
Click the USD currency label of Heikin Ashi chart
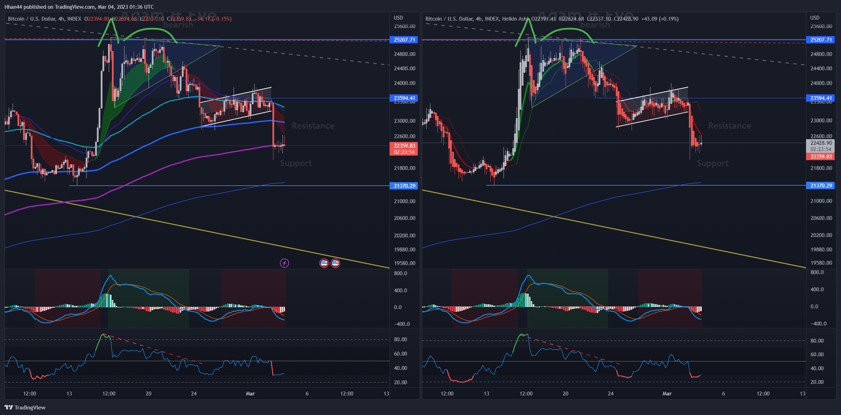pyautogui.click(x=815, y=18)
